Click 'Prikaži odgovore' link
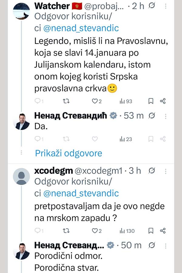The width and height of the screenshot is (182, 273). (69, 153)
